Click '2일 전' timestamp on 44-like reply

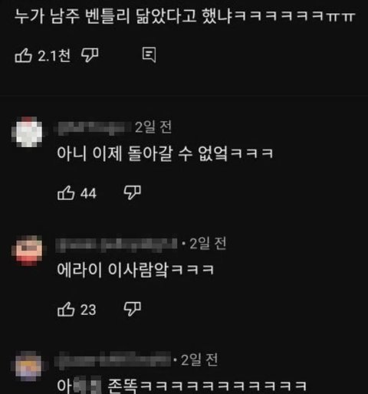click(x=153, y=127)
